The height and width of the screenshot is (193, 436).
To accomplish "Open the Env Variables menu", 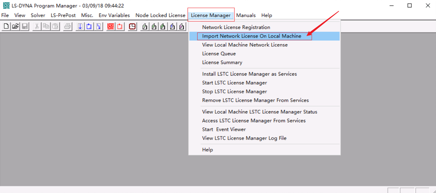I will (x=114, y=15).
